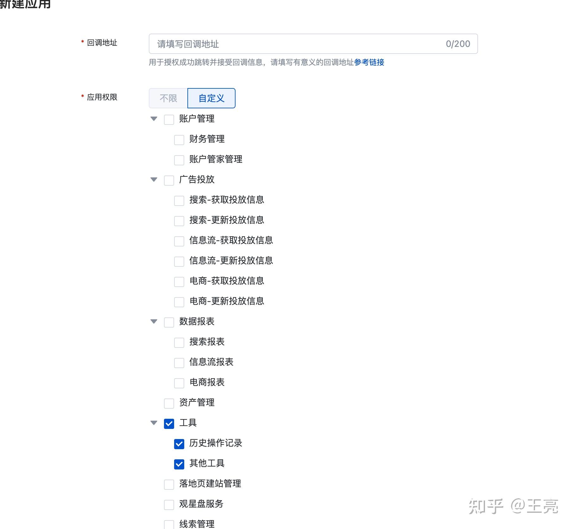Collapse the 账户管理 tree node
This screenshot has height=529, width=573.
coord(154,119)
